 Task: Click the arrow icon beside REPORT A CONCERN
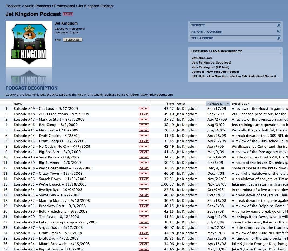(278, 32)
